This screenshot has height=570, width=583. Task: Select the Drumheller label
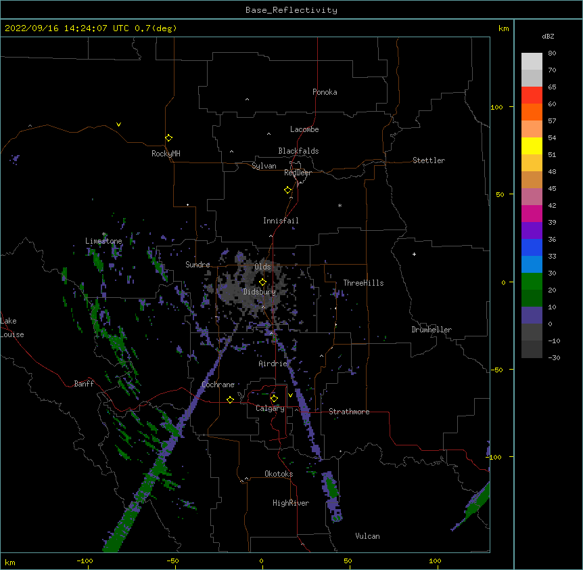(x=432, y=330)
